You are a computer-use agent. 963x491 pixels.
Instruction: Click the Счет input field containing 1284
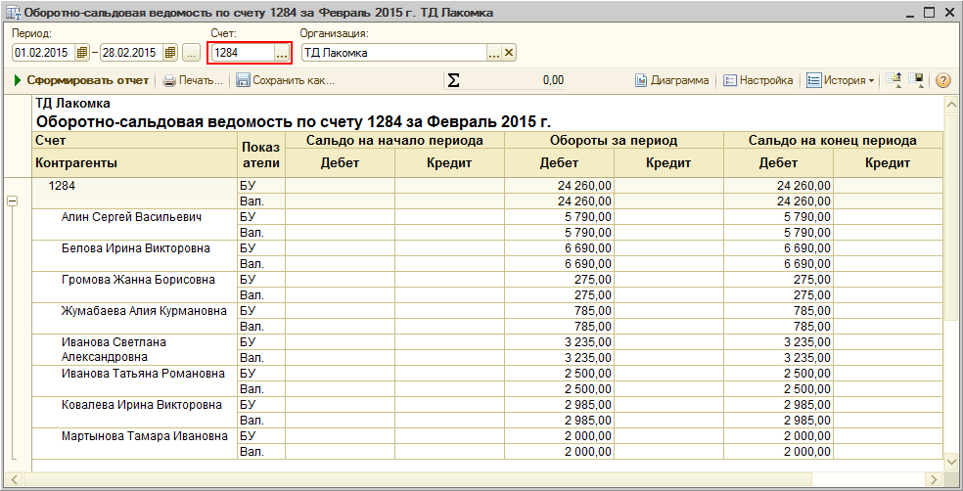[x=242, y=53]
